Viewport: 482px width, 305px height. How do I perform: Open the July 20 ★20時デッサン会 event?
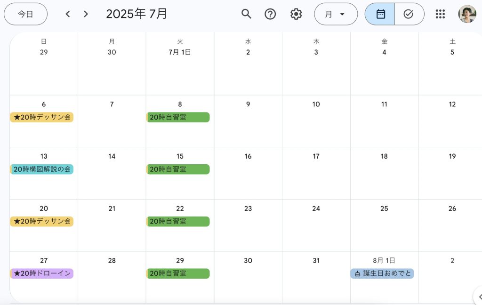click(x=42, y=221)
